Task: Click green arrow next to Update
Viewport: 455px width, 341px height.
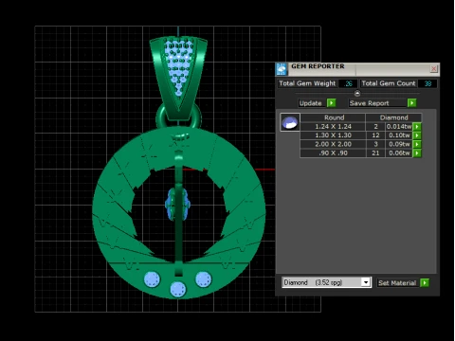Action: coord(331,103)
